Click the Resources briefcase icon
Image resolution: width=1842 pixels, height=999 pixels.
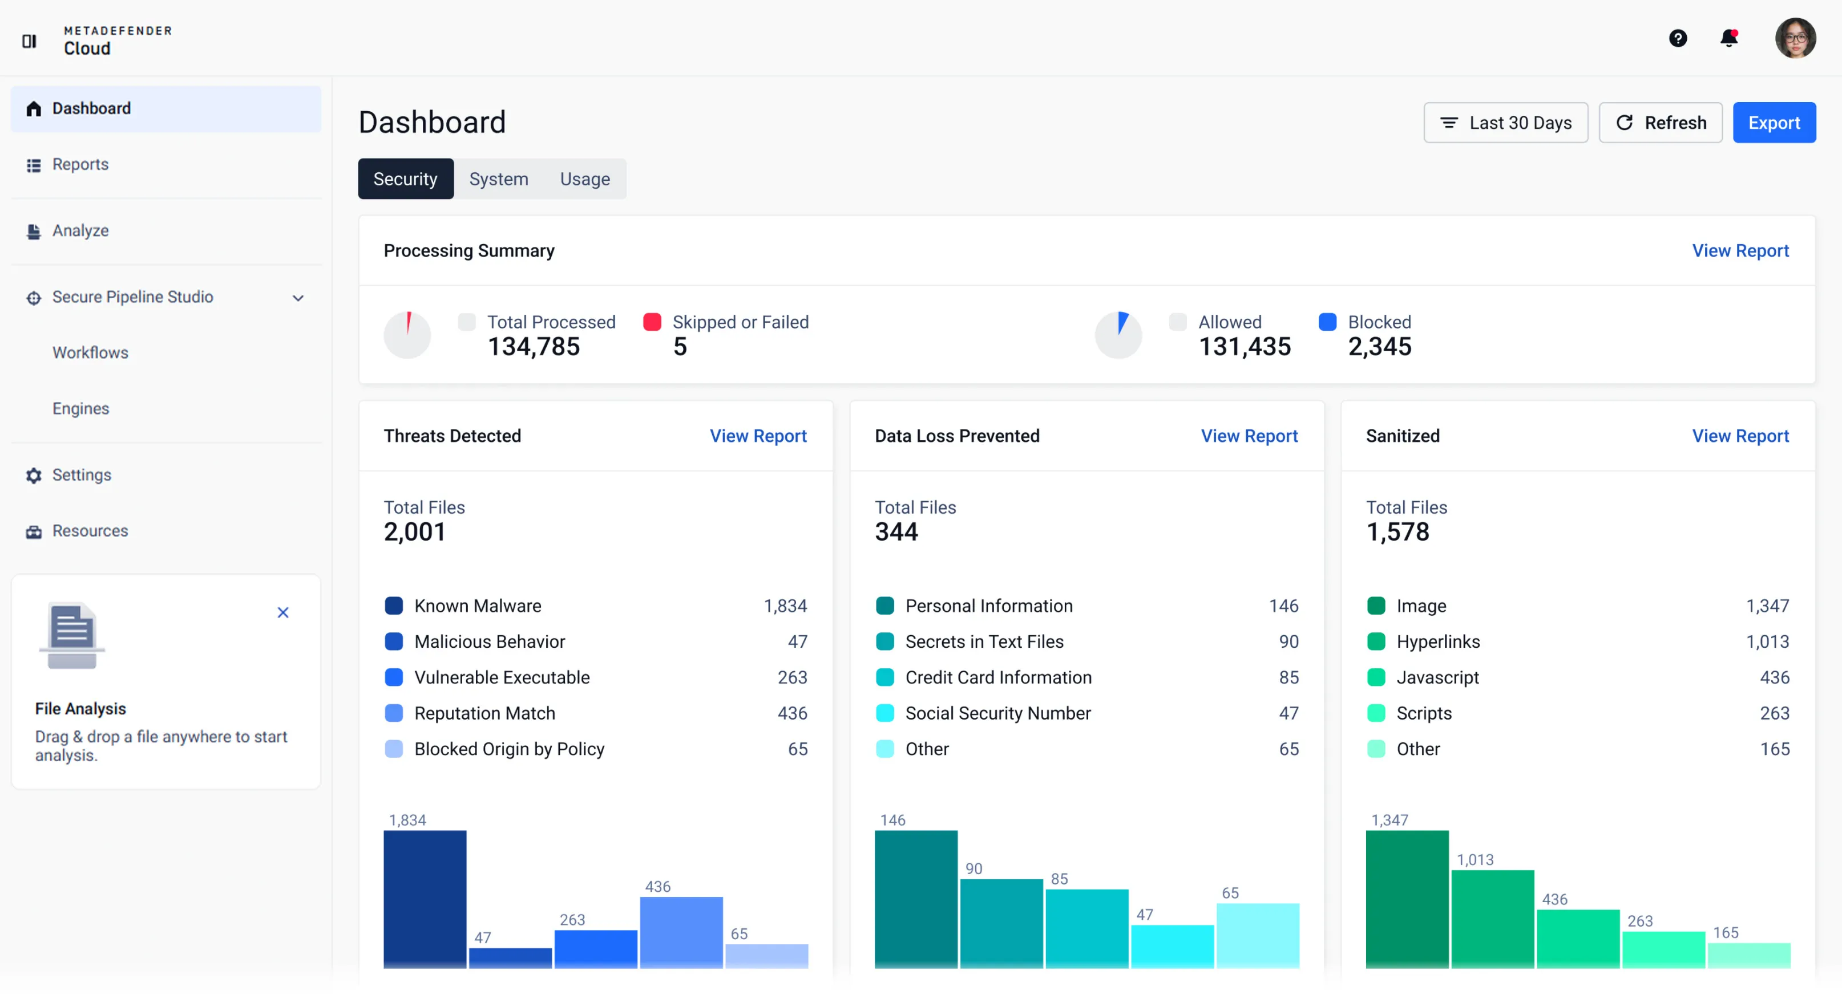34,531
